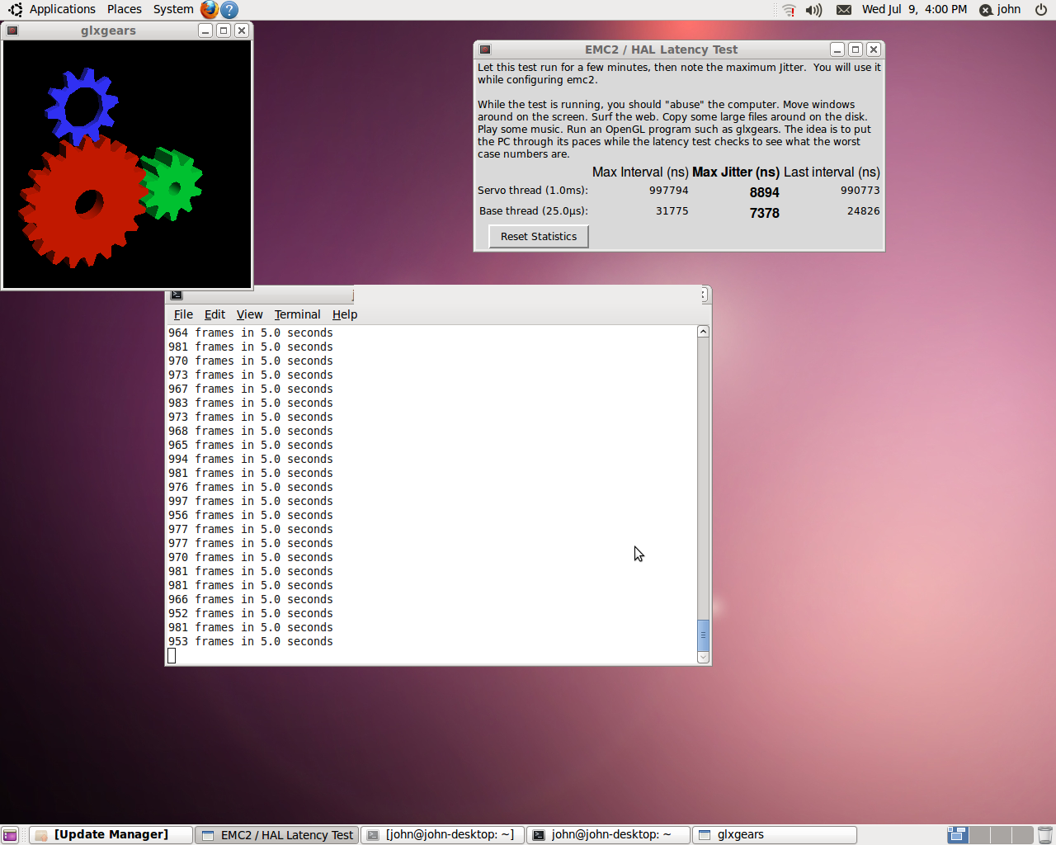Open the volume speaker indicator

[814, 10]
